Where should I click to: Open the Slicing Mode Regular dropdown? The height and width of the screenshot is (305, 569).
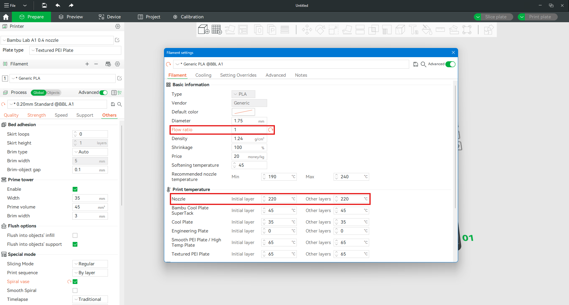tap(90, 264)
